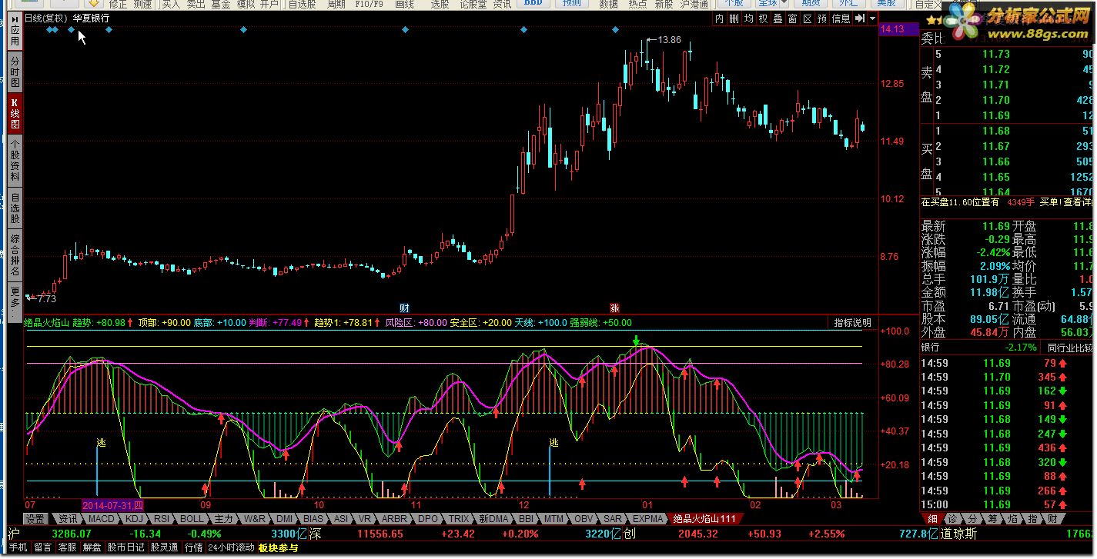Click the 行情 status bar button
1097x559 pixels.
tap(193, 547)
